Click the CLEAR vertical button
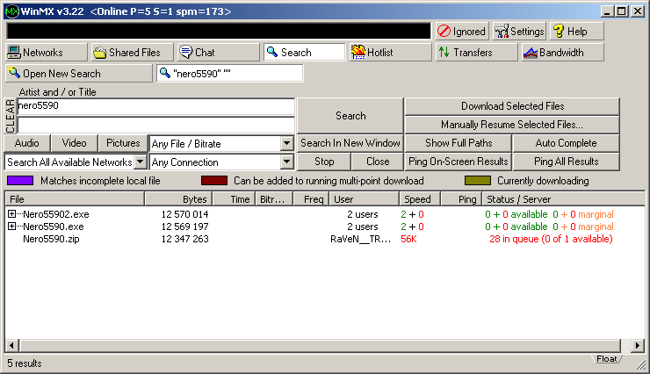The width and height of the screenshot is (650, 374). pos(10,116)
